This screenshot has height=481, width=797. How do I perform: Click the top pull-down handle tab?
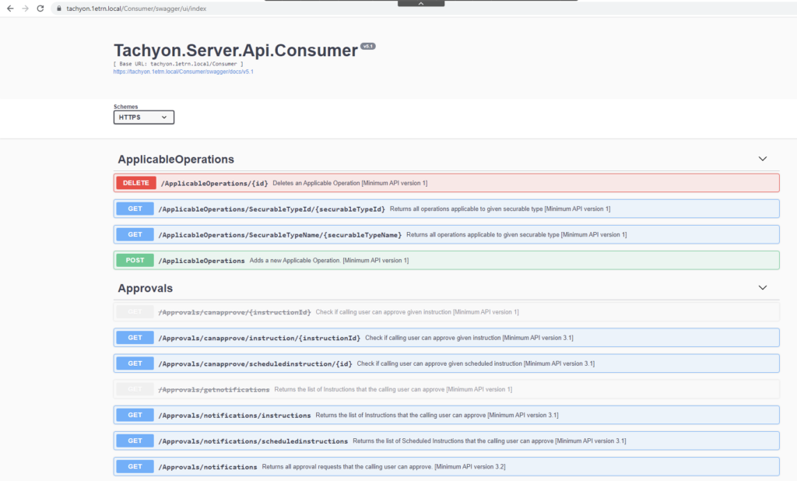coord(421,3)
